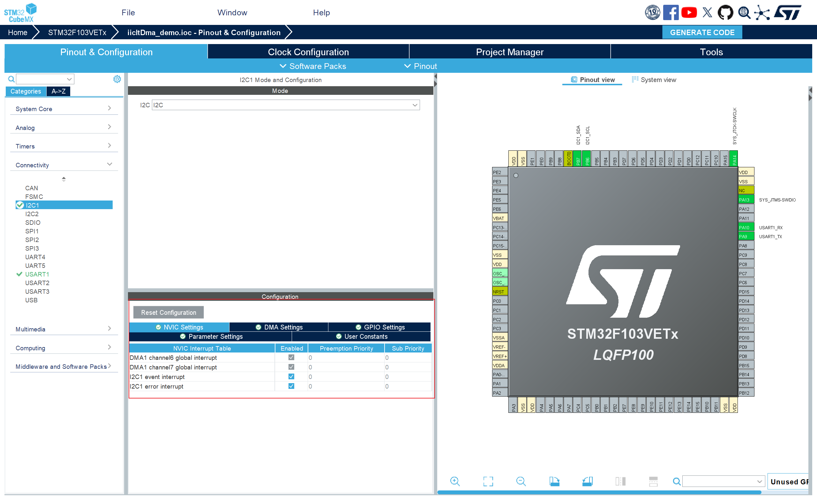Uncheck I2C1 error interrupt enabled box

(291, 386)
